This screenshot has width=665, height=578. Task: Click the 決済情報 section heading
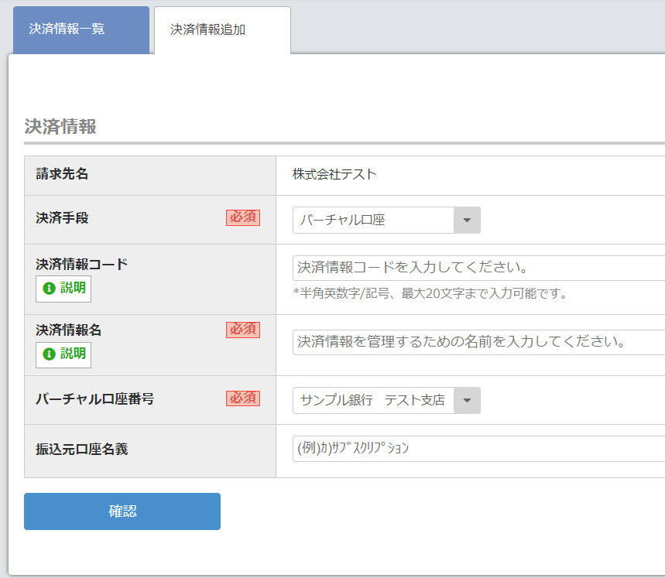click(60, 126)
